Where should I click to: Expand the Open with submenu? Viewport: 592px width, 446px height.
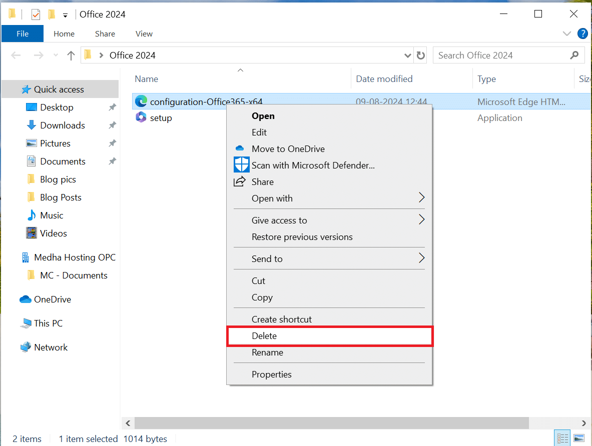[x=421, y=198]
